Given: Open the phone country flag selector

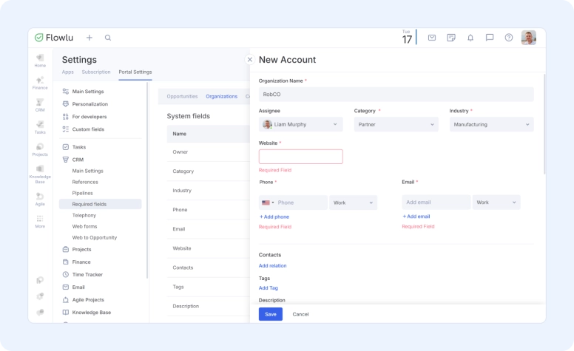Looking at the screenshot, I should [268, 202].
